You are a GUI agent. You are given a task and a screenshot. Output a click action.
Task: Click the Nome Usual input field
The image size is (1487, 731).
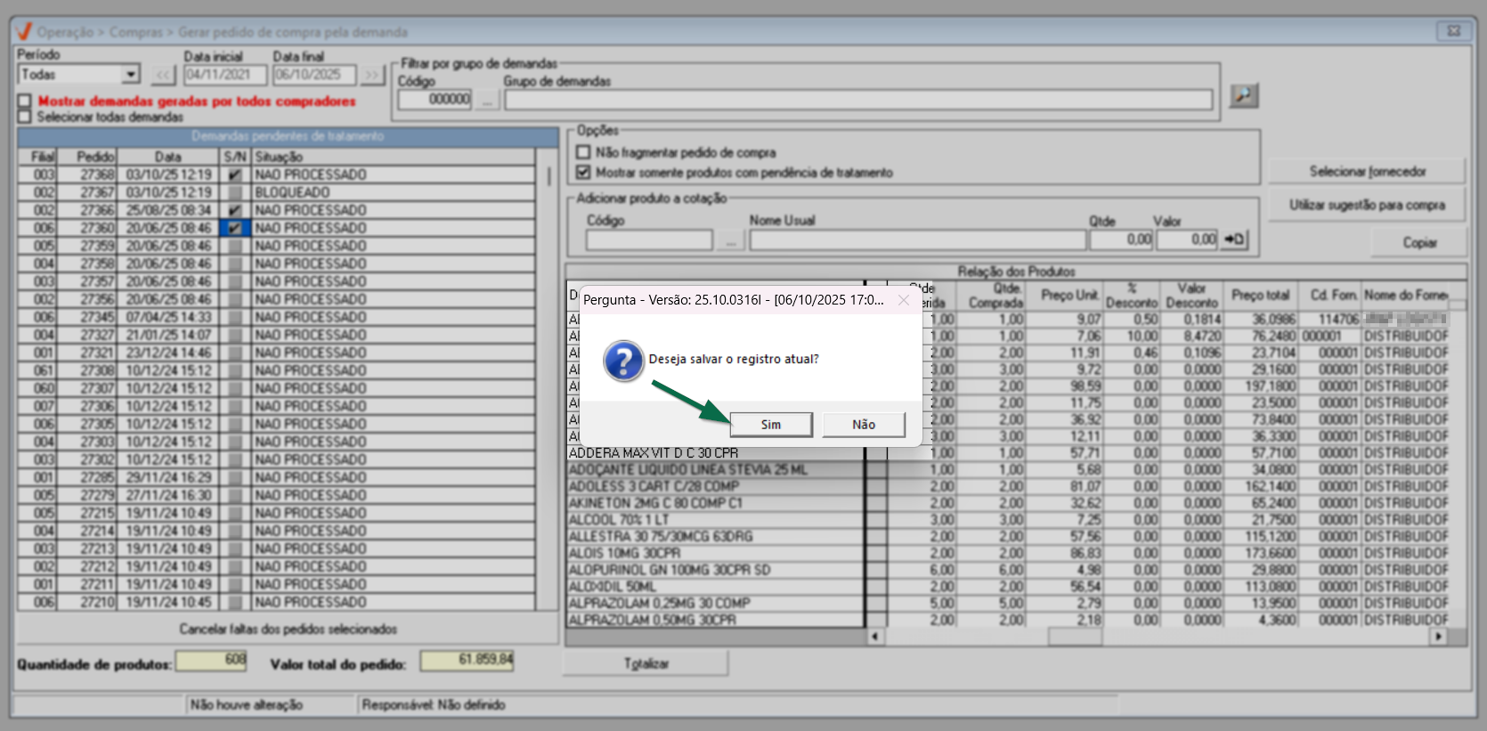(x=917, y=240)
